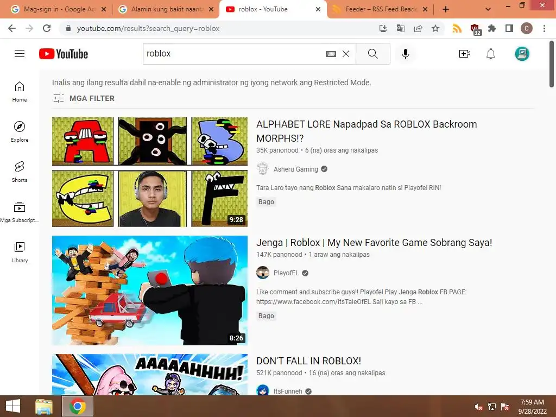Clear the roblox search query

tap(346, 54)
